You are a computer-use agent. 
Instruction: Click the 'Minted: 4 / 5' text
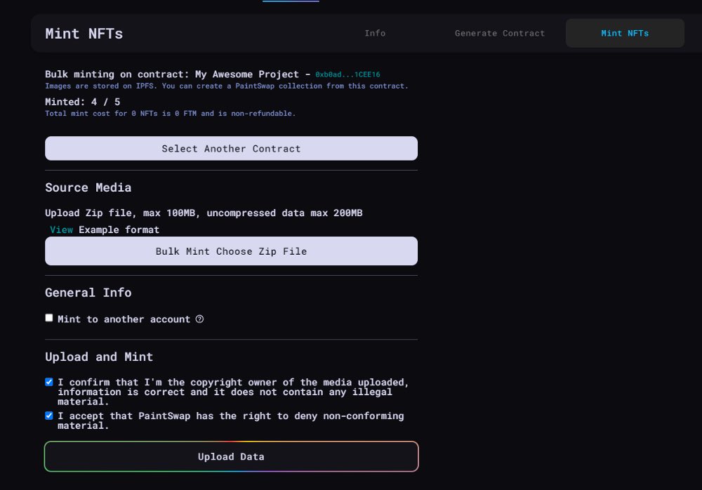[82, 102]
